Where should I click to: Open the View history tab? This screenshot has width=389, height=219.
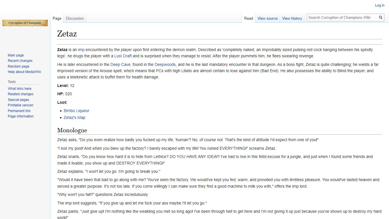292,18
